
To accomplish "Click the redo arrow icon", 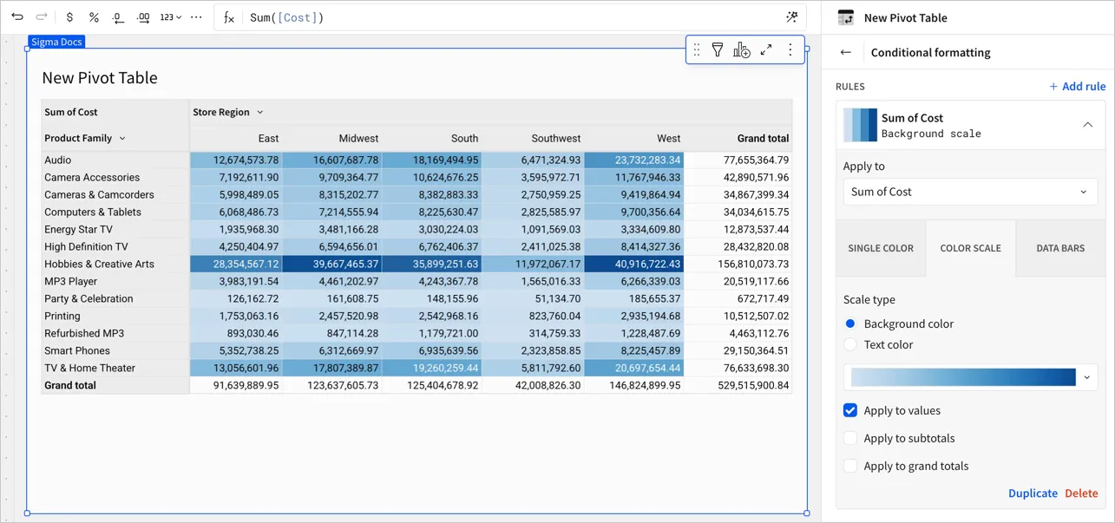I will tap(42, 17).
